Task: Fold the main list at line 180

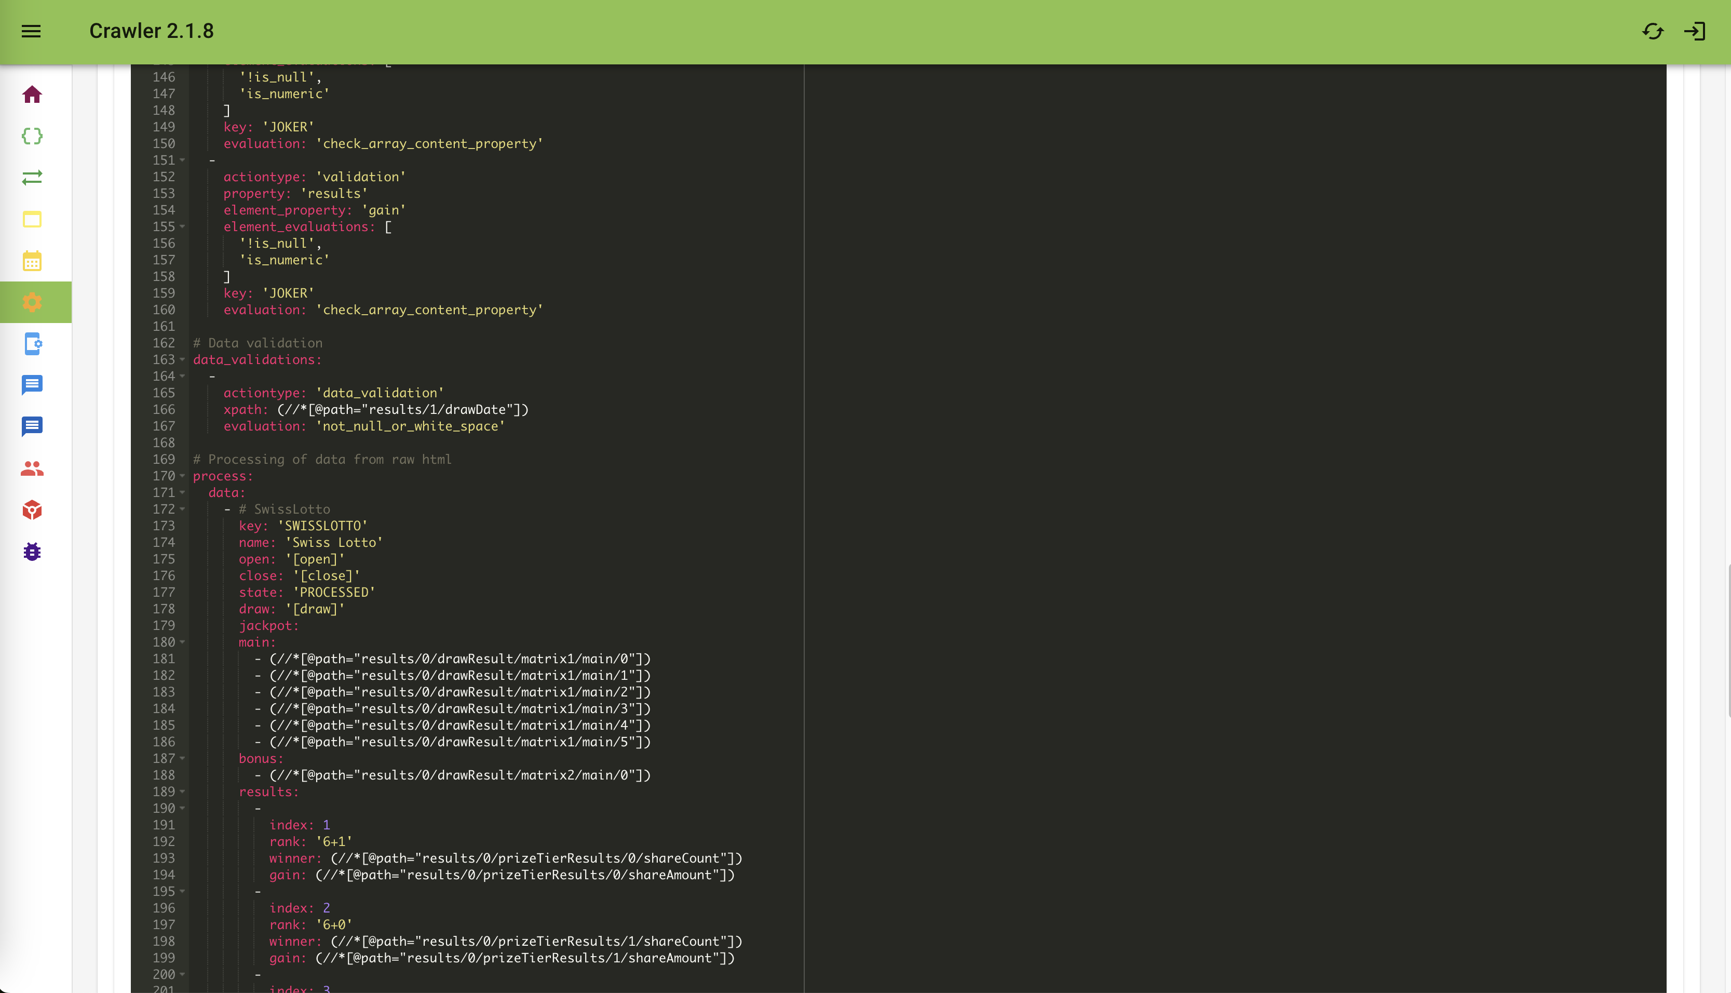Action: 183,642
